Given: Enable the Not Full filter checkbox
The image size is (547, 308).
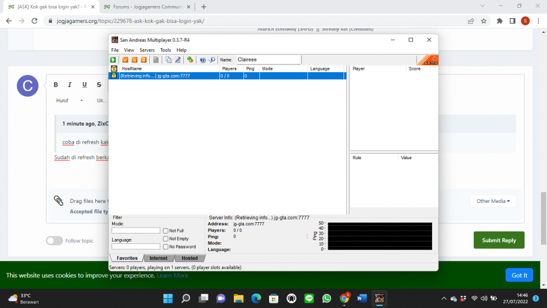Looking at the screenshot, I should point(166,231).
